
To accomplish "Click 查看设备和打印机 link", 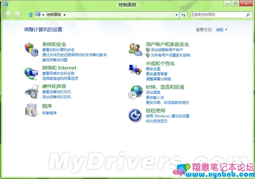I will click(57, 92).
